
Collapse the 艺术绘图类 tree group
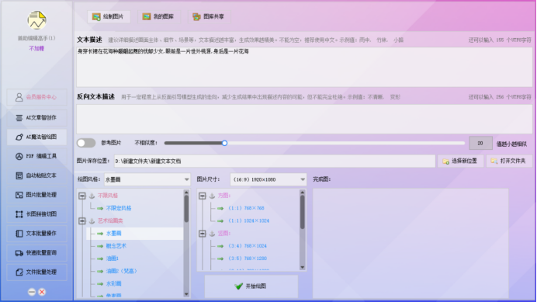[x=81, y=221]
